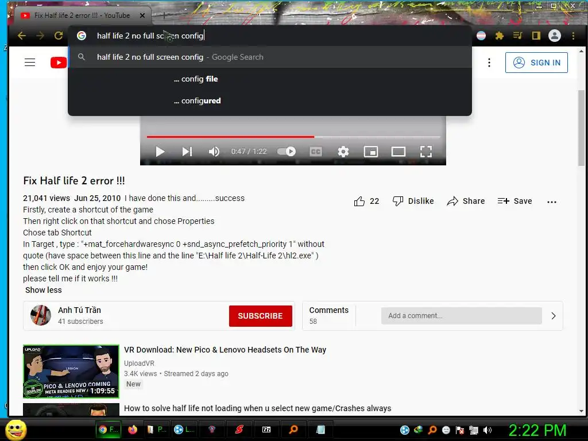The image size is (588, 441).
Task: Open YouTube settings three-dot menu
Action: [489, 63]
